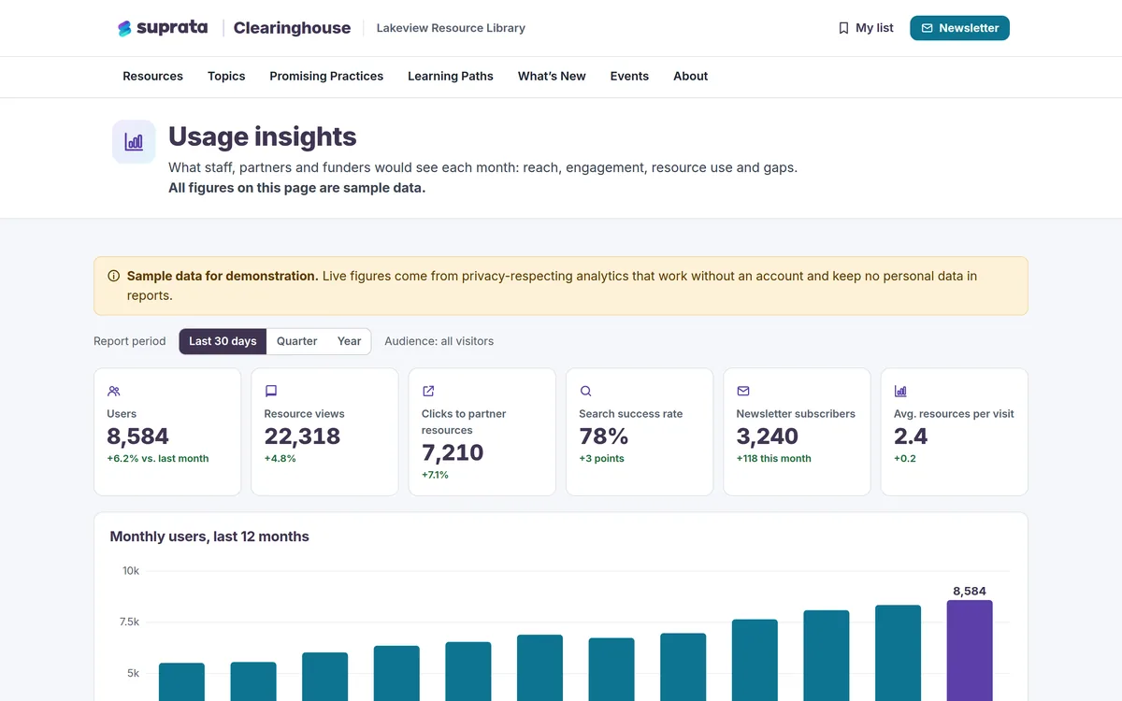Screen dimensions: 1122x701
Task: Click the purple bar labeled 8,584
Action: pyautogui.click(x=970, y=651)
